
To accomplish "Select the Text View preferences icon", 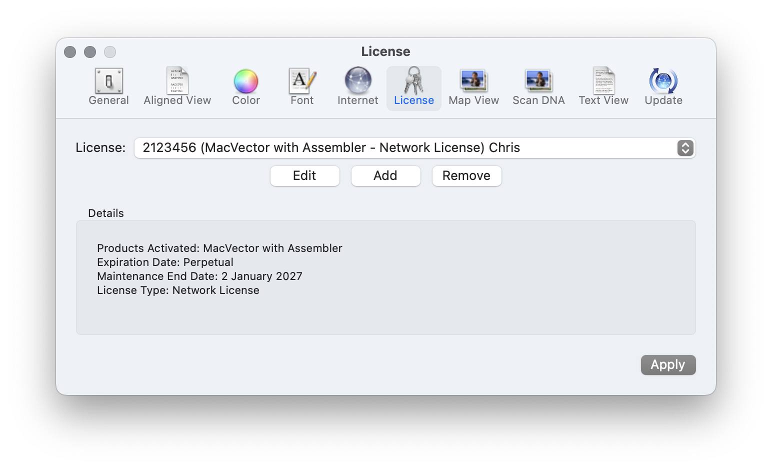I will 603,86.
